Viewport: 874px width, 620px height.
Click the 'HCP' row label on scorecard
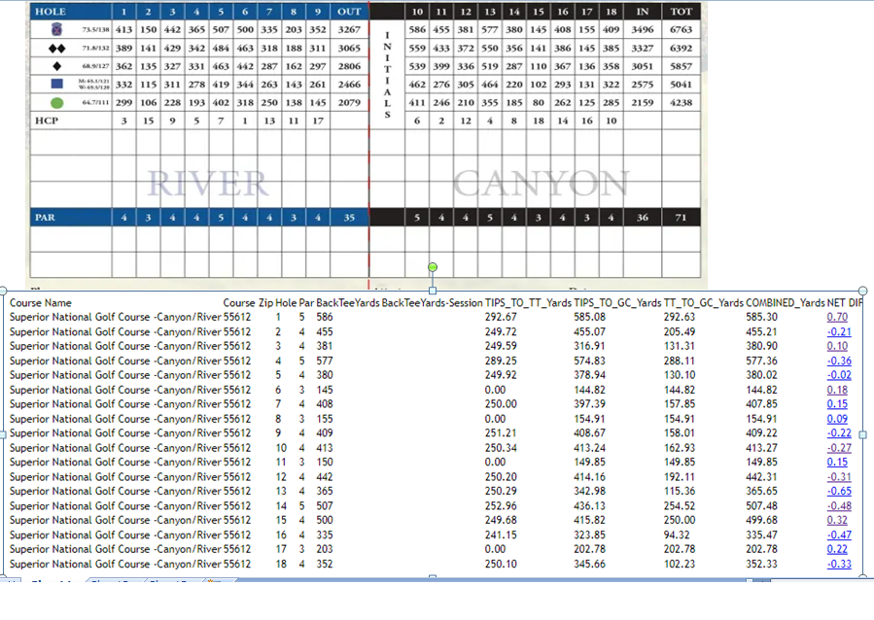[47, 121]
